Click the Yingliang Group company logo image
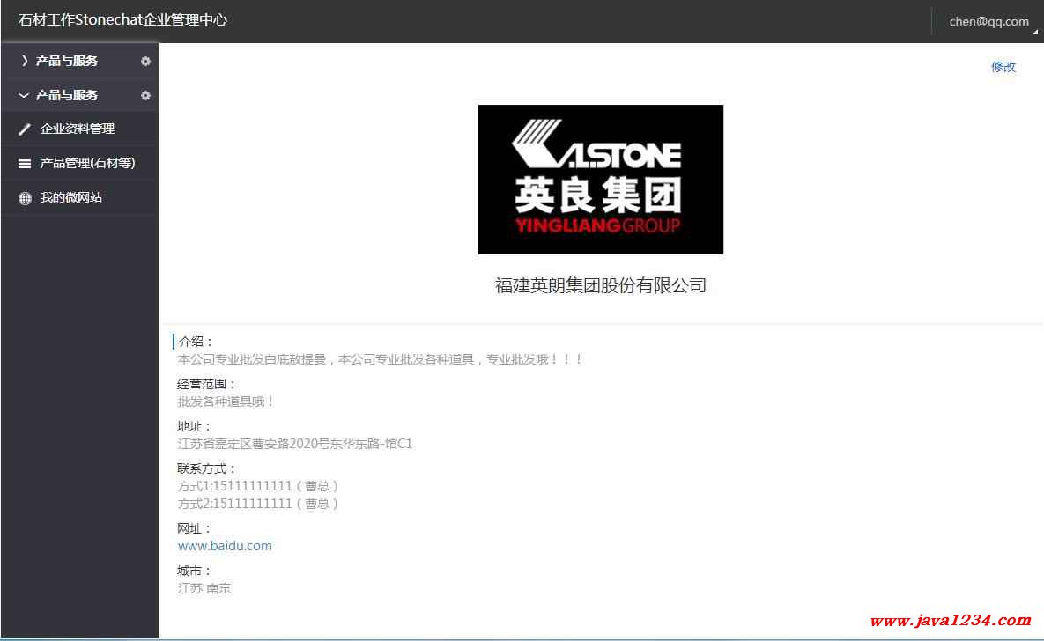Screen dimensions: 1044x641 (x=601, y=179)
